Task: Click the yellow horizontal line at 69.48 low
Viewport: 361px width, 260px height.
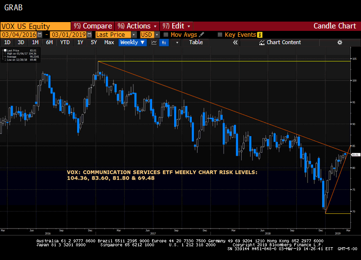Action: pyautogui.click(x=338, y=213)
